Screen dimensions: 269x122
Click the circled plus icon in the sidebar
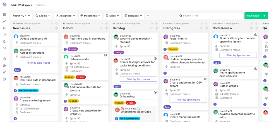(x=4, y=59)
